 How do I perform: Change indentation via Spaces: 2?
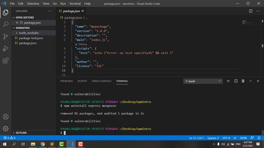click(213, 138)
